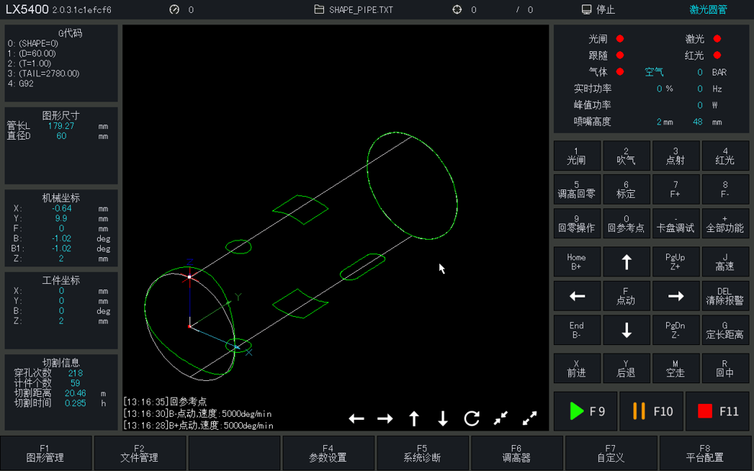
Task: Click the SHAPE_PIPE.TXT file name at top
Action: tap(361, 10)
